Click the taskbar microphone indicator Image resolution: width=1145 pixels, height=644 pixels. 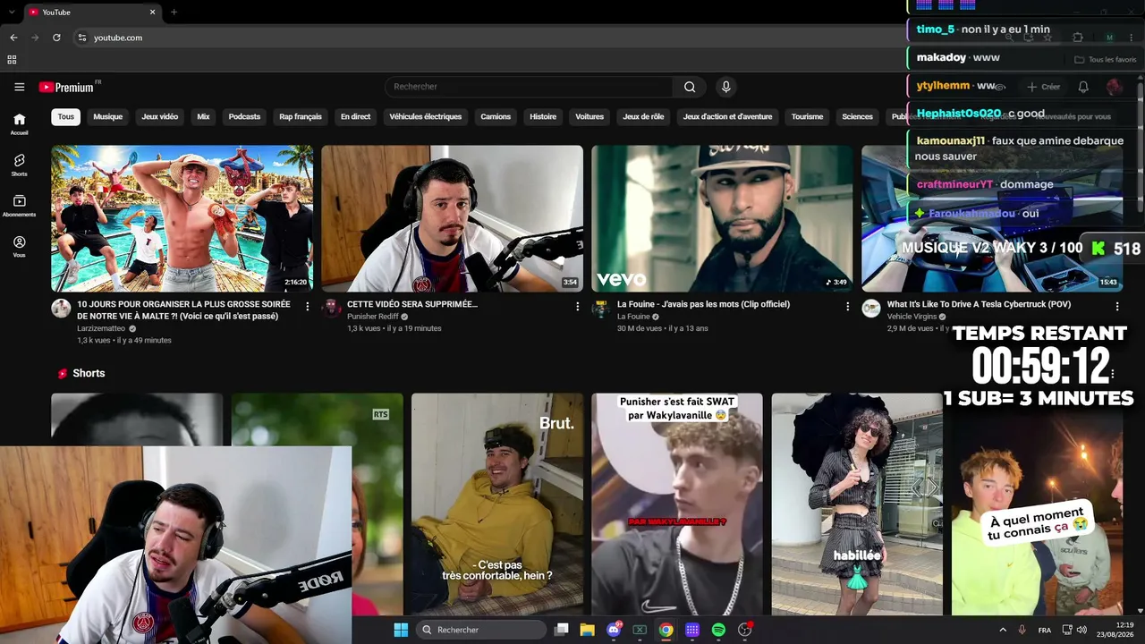pos(1022,630)
